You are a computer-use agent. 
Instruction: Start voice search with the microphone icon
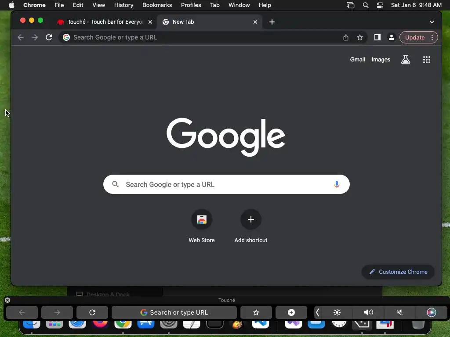coord(337,184)
